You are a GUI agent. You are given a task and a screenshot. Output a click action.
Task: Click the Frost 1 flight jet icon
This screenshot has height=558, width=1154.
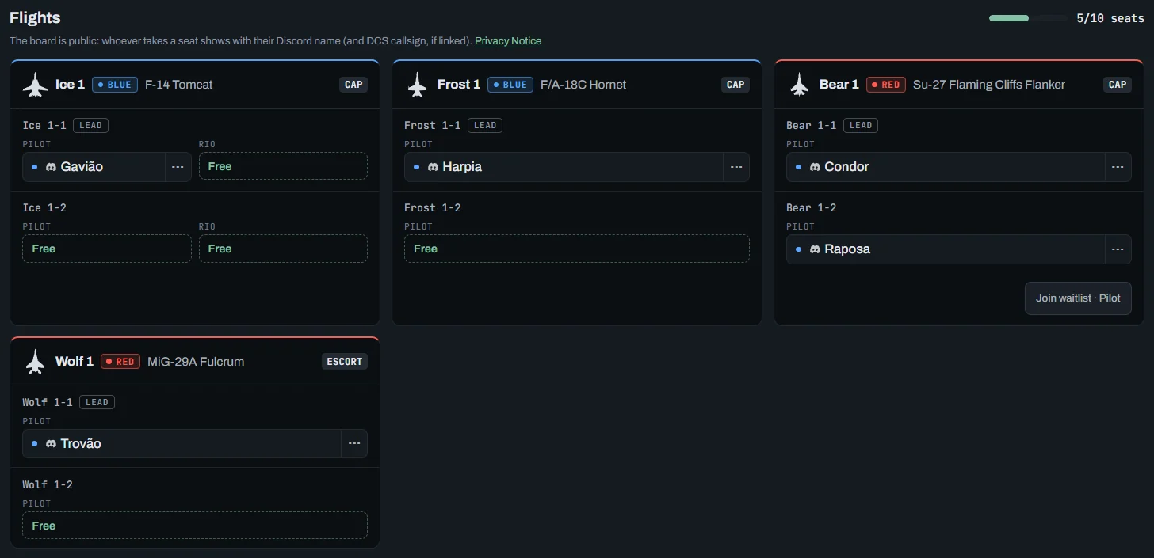[x=417, y=85]
